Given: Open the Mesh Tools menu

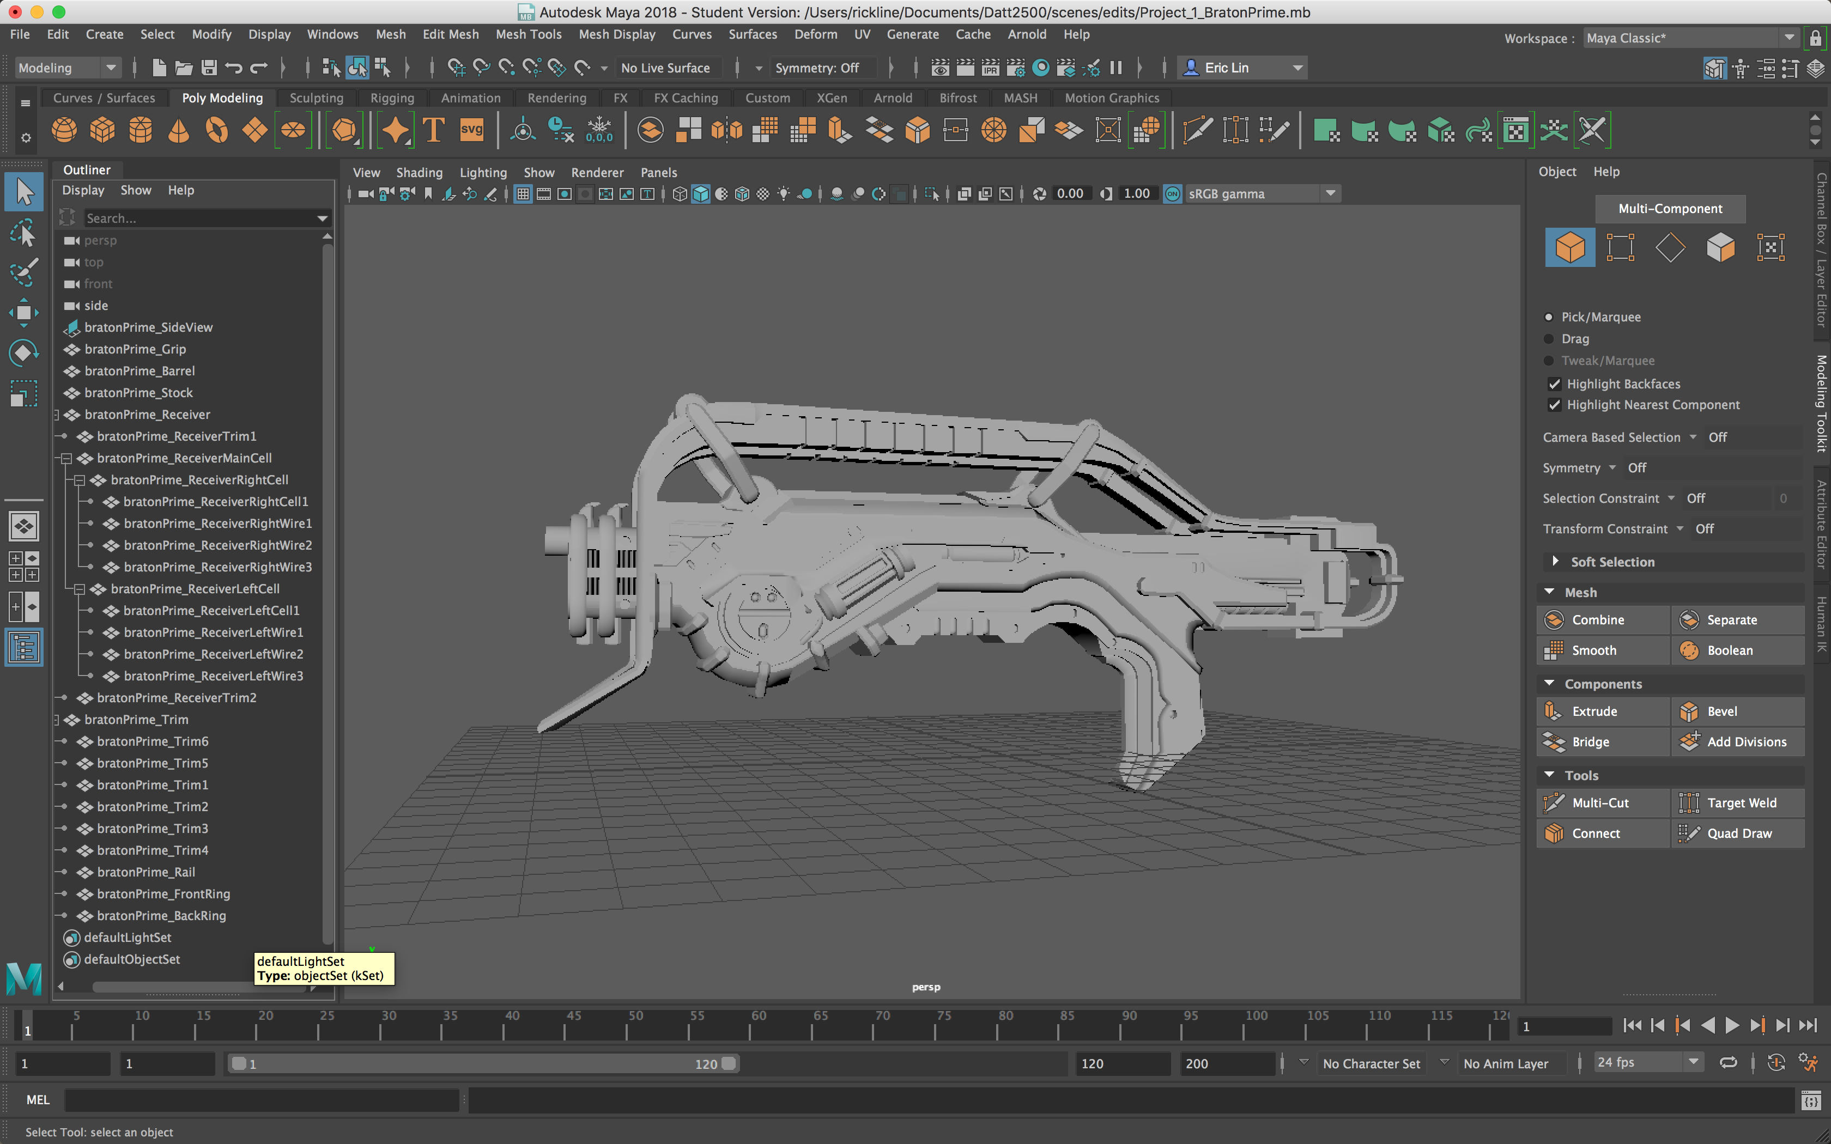Looking at the screenshot, I should [528, 34].
